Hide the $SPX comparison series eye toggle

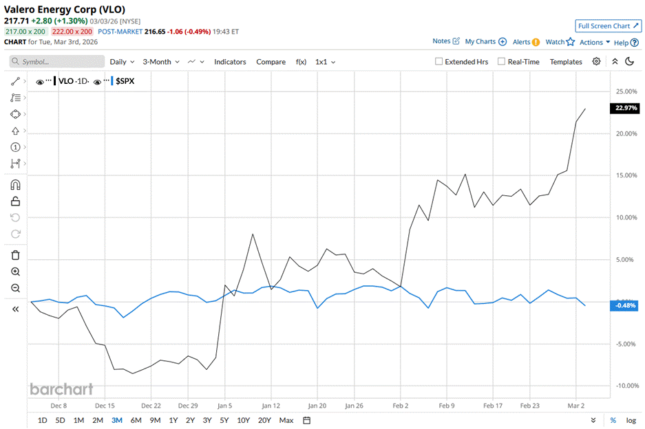coord(97,80)
